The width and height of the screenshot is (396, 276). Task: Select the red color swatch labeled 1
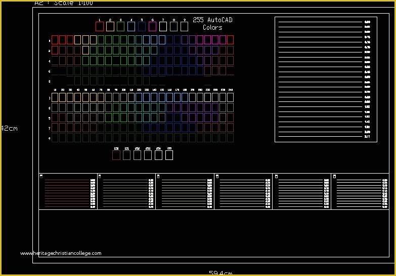pyautogui.click(x=100, y=26)
